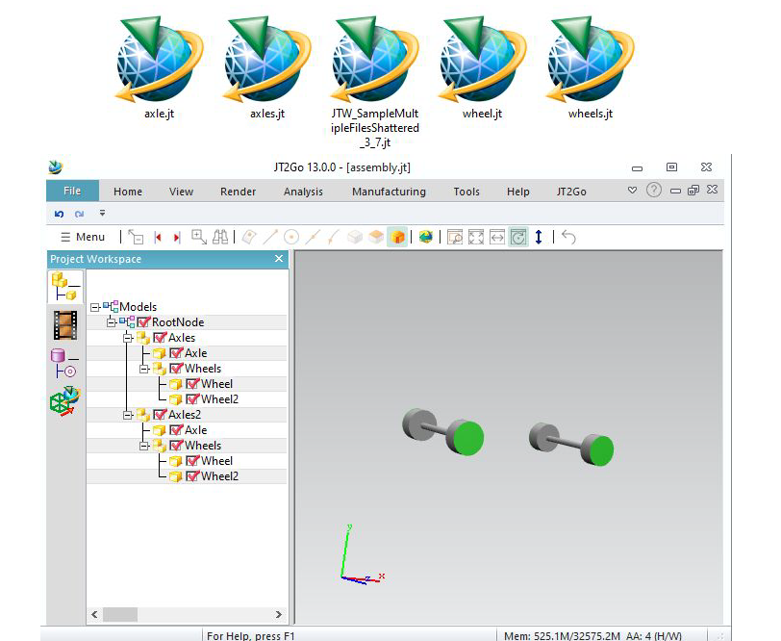Click the blue vertical double-arrow icon
781x641 pixels.
[x=539, y=237]
